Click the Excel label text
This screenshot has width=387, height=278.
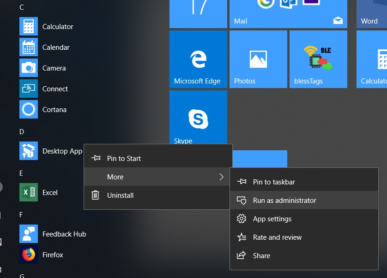click(x=50, y=193)
